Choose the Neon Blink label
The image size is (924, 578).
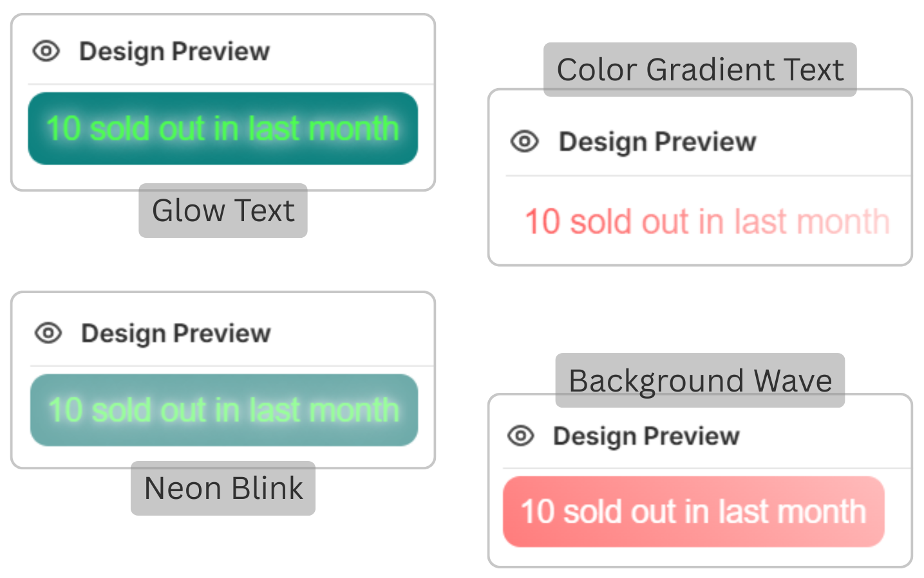[x=223, y=489]
